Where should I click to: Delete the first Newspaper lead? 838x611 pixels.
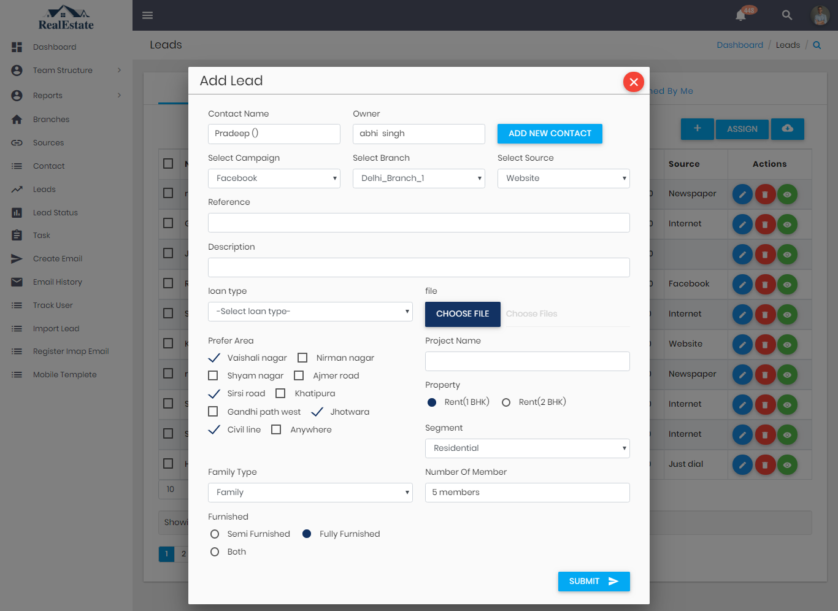tap(765, 194)
